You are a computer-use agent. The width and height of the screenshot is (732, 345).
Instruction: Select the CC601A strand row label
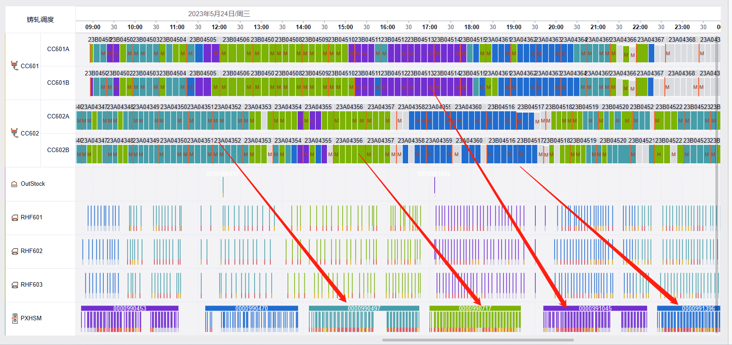point(58,49)
